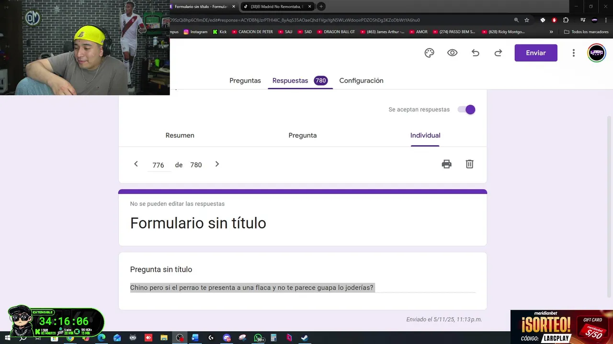This screenshot has width=613, height=344.
Task: Open OBS Studio from taskbar
Action: [x=180, y=338]
